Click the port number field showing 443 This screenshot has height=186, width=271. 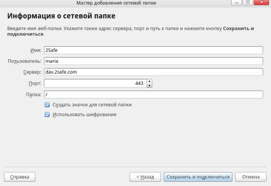tap(95, 83)
